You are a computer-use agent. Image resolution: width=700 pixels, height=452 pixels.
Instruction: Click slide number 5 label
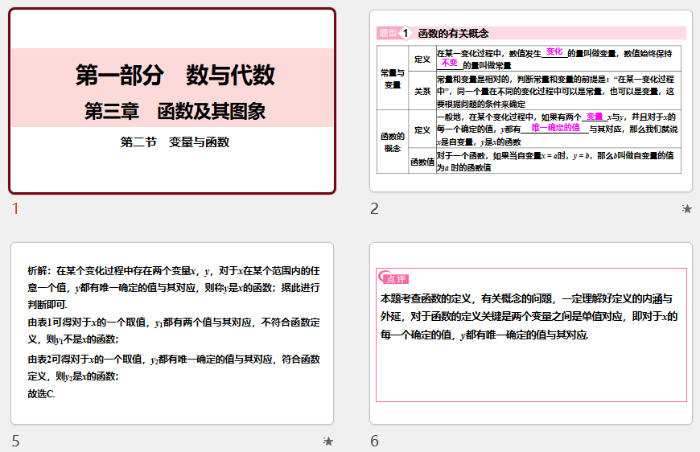tap(15, 441)
